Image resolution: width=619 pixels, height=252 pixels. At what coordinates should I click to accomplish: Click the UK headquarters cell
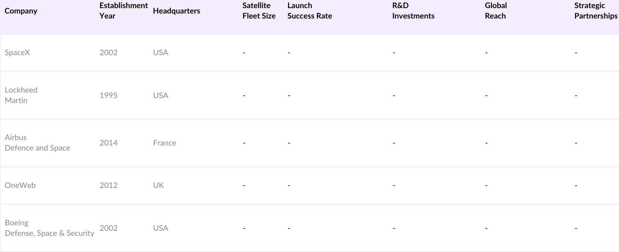[159, 185]
